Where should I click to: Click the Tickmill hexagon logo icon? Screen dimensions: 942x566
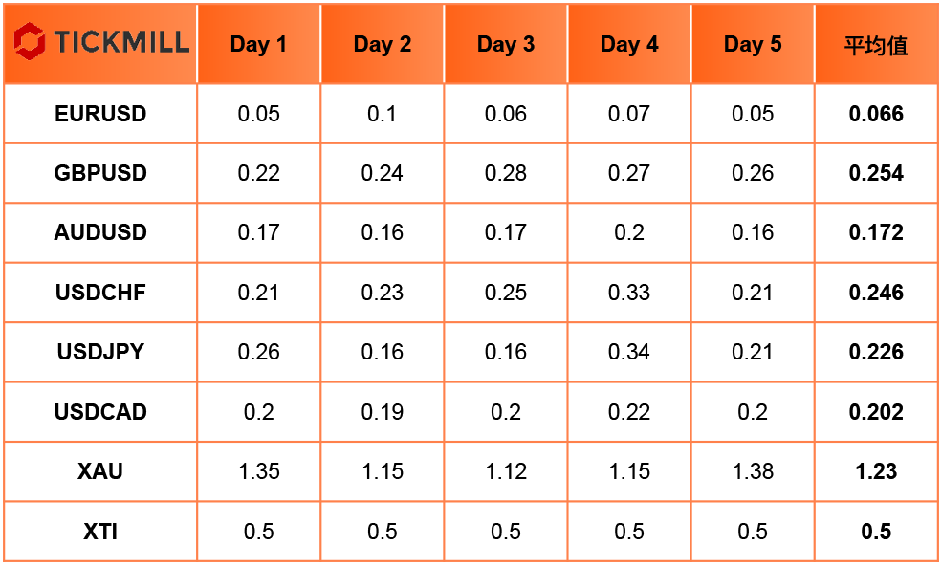tap(30, 41)
